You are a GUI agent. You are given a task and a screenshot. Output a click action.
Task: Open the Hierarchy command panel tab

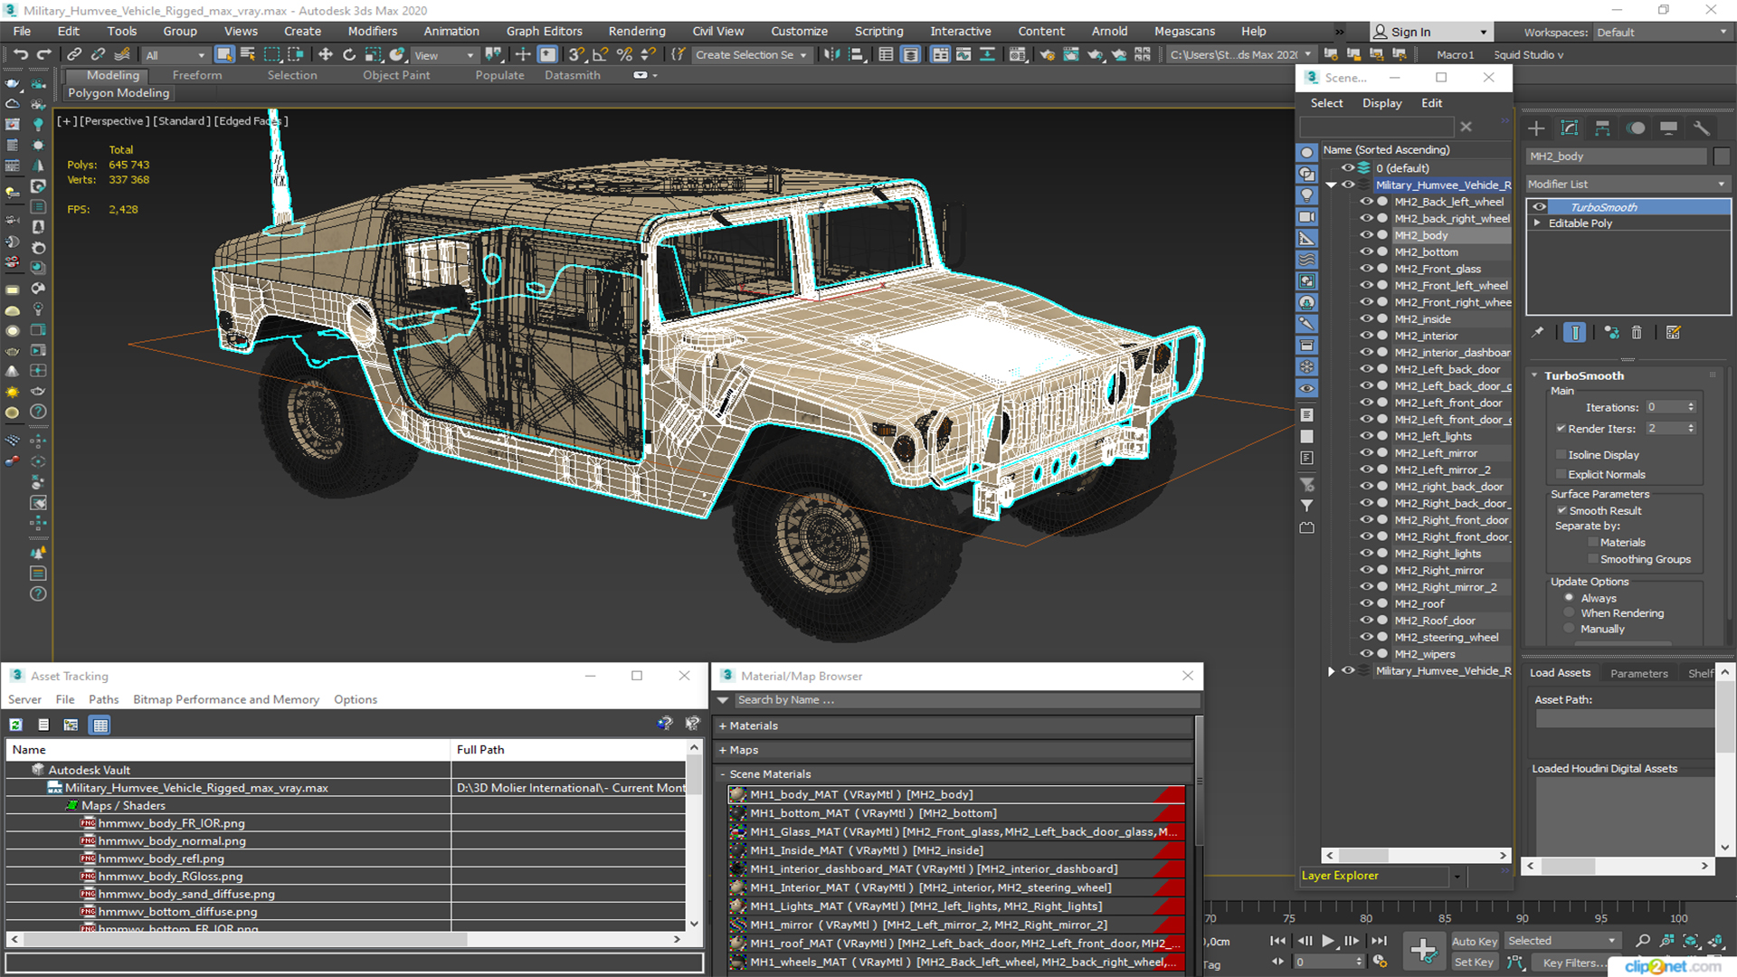click(x=1602, y=128)
